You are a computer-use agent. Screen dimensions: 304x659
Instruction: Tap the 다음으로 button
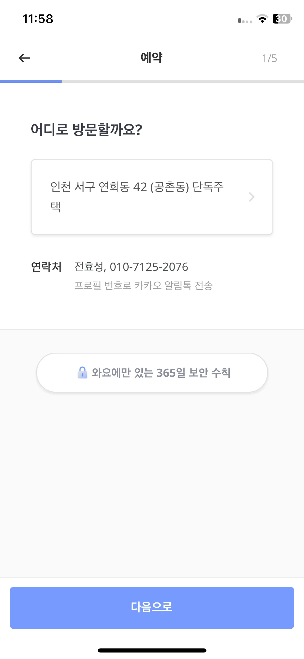(152, 608)
